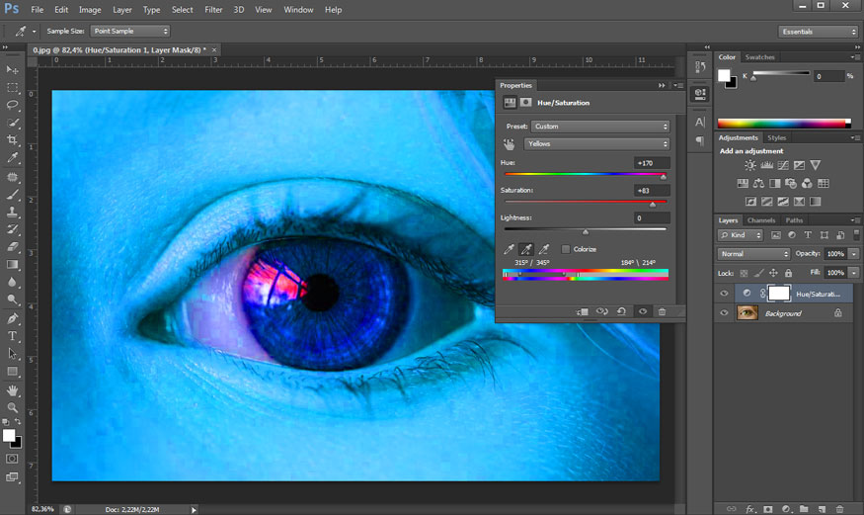Select the Lasso tool
Image resolution: width=864 pixels, height=515 pixels.
pos(13,105)
